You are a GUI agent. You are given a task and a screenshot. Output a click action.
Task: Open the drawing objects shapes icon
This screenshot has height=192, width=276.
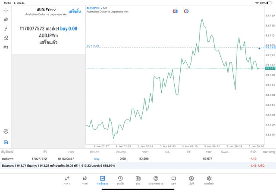pos(6,38)
